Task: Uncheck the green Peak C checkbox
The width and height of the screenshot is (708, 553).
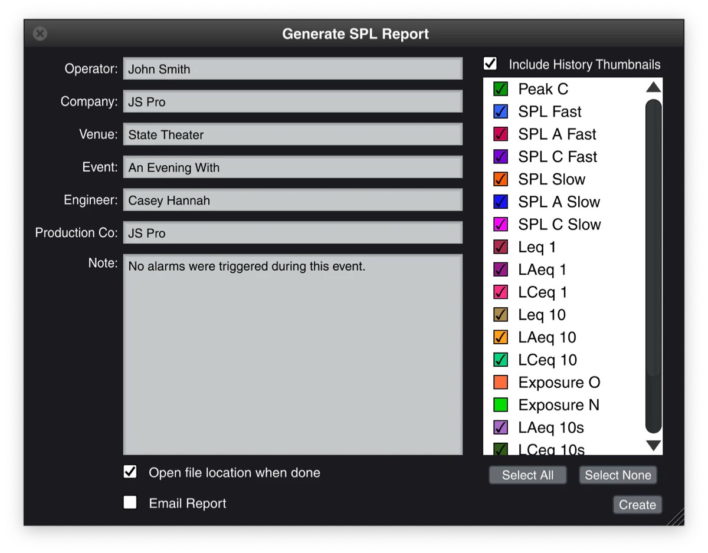Action: pos(501,90)
